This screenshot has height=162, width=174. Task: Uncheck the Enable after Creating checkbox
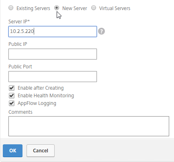click(x=12, y=88)
